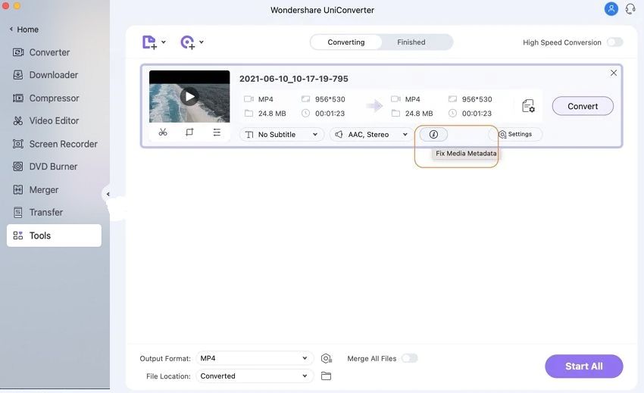Click the Crop icon under thumbnail
The height and width of the screenshot is (393, 644).
click(x=189, y=133)
